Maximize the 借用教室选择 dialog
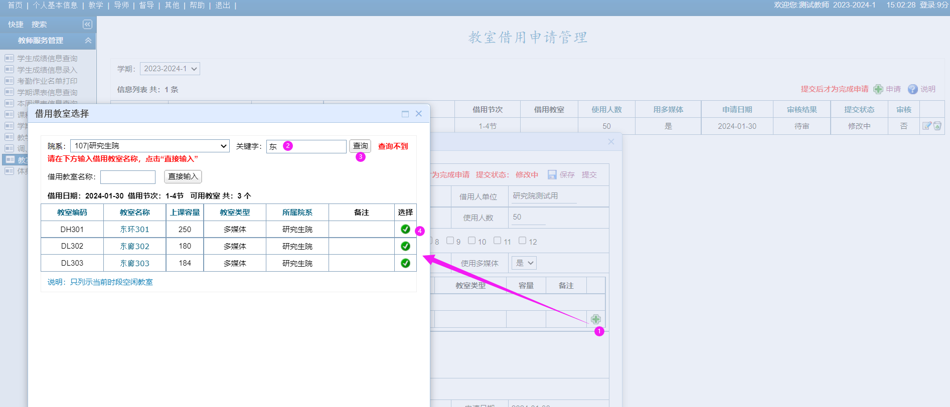Viewport: 950px width, 407px height. point(405,114)
